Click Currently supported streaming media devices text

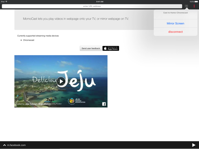pyautogui.click(x=38, y=36)
